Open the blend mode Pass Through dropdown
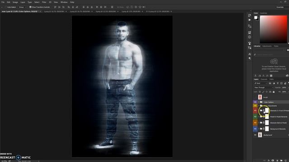The image size is (289, 162). pyautogui.click(x=263, y=88)
